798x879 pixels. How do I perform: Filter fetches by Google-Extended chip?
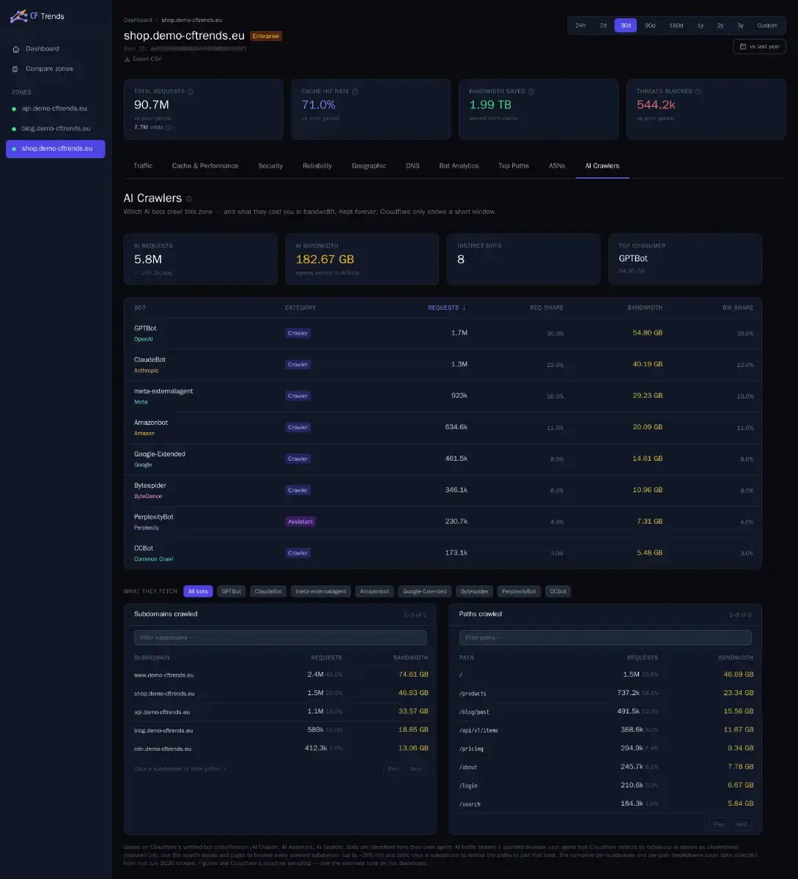pos(424,591)
